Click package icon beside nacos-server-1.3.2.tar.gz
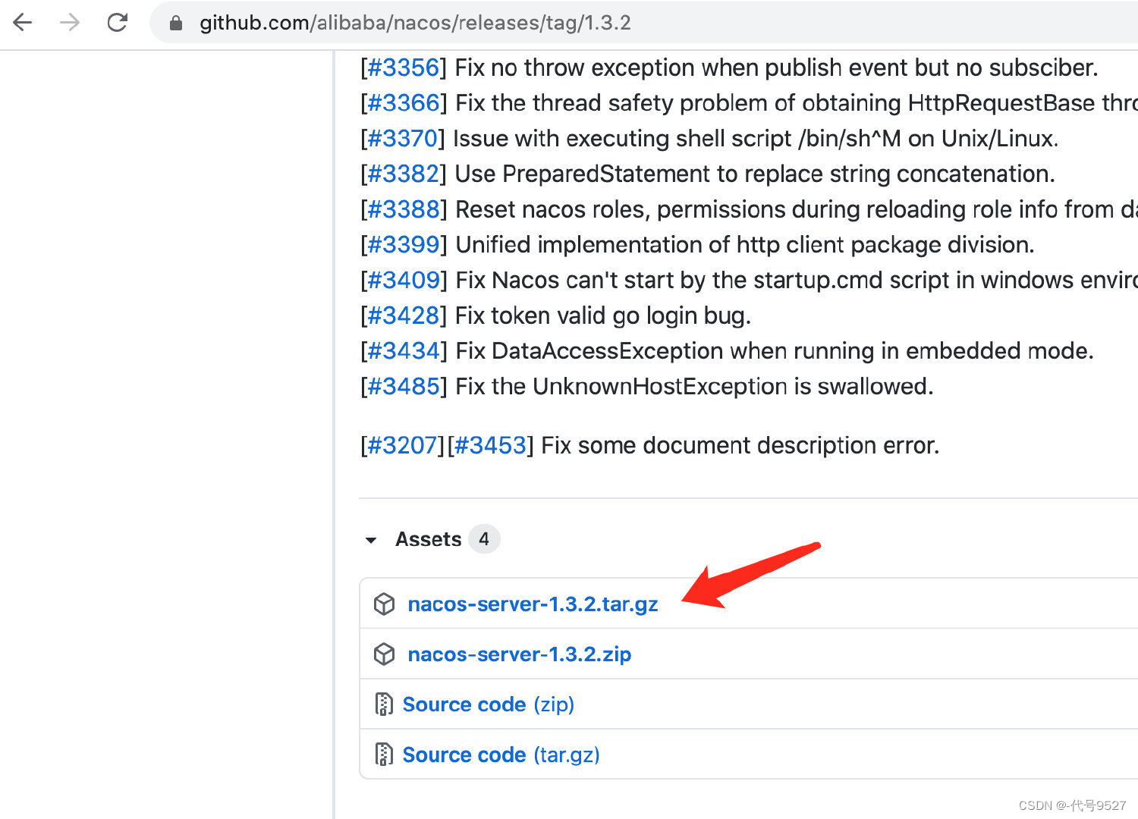 pos(385,604)
